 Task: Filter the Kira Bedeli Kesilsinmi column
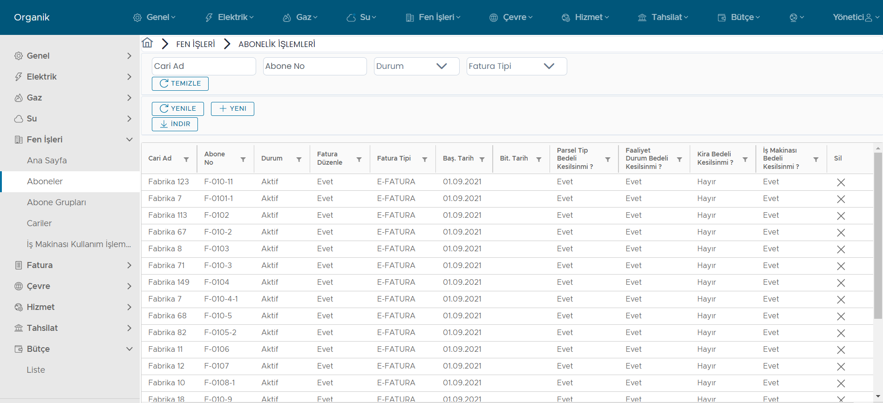click(x=745, y=159)
